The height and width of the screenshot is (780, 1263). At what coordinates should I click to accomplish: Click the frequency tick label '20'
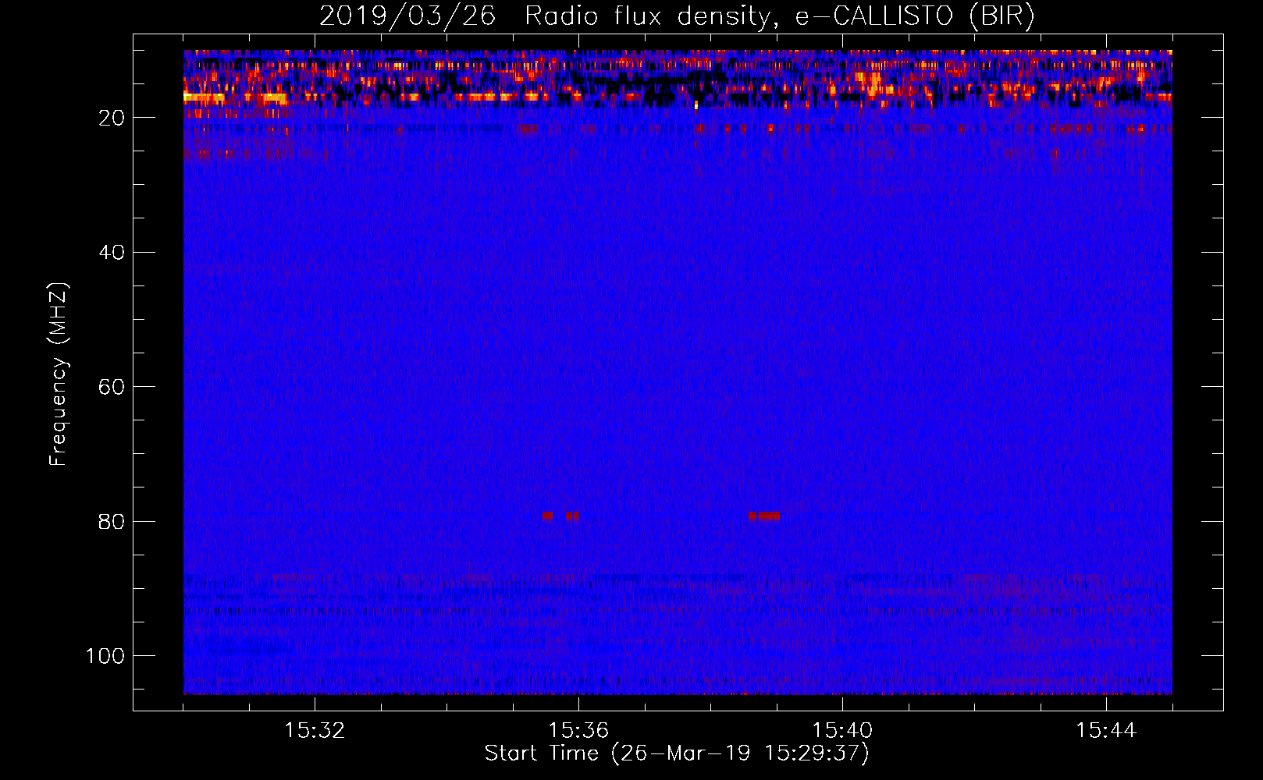click(112, 118)
